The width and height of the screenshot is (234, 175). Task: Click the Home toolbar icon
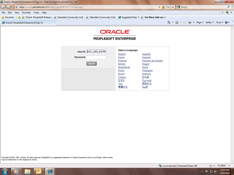pyautogui.click(x=169, y=23)
